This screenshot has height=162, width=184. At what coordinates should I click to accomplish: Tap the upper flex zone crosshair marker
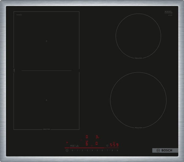pyautogui.click(x=47, y=41)
